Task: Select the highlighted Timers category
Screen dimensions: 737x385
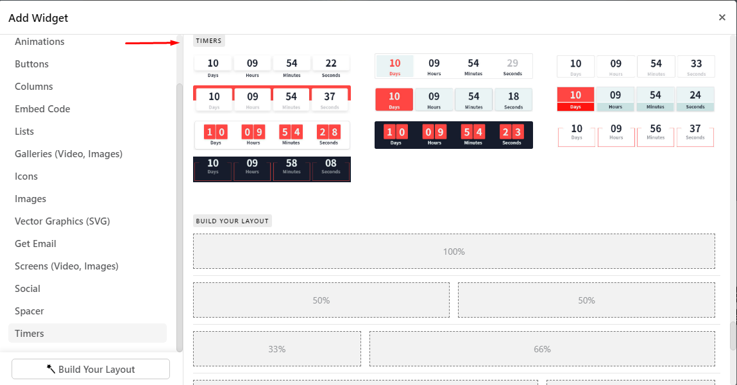Action: click(28, 333)
